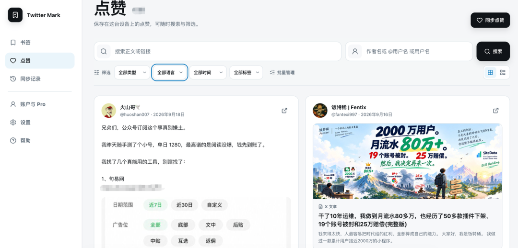Focus the 搜索正文或链接 search field
The image size is (518, 248).
(217, 51)
